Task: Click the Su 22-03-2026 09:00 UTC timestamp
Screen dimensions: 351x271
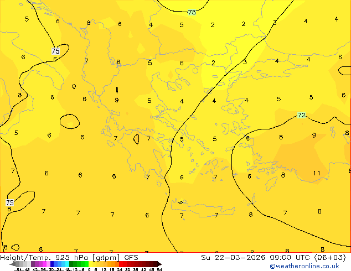Action: [x=256, y=258]
